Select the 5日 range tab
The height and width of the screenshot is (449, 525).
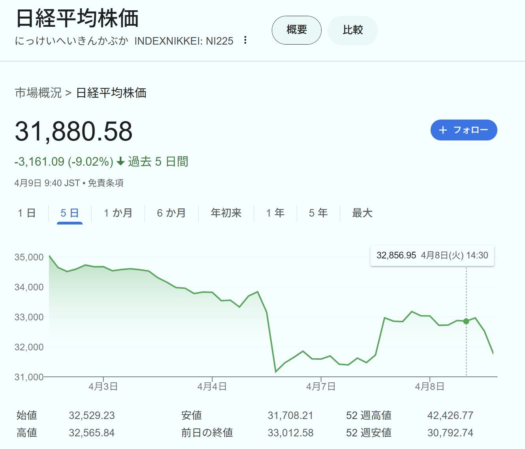(x=70, y=213)
